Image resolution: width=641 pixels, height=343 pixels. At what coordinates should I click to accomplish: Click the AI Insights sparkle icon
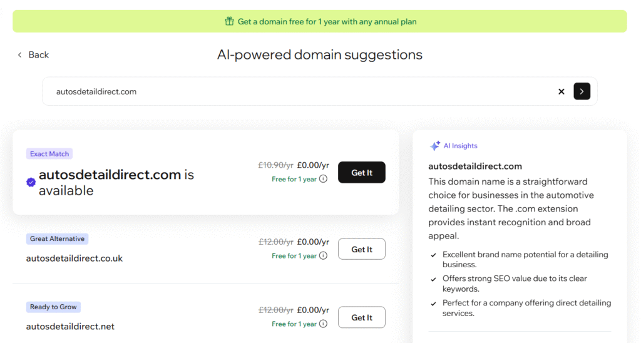[435, 146]
